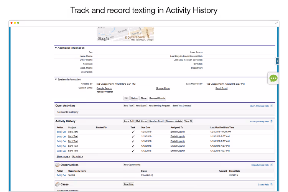The width and height of the screenshot is (288, 192).
Task: Create a New Event
Action: [141, 106]
